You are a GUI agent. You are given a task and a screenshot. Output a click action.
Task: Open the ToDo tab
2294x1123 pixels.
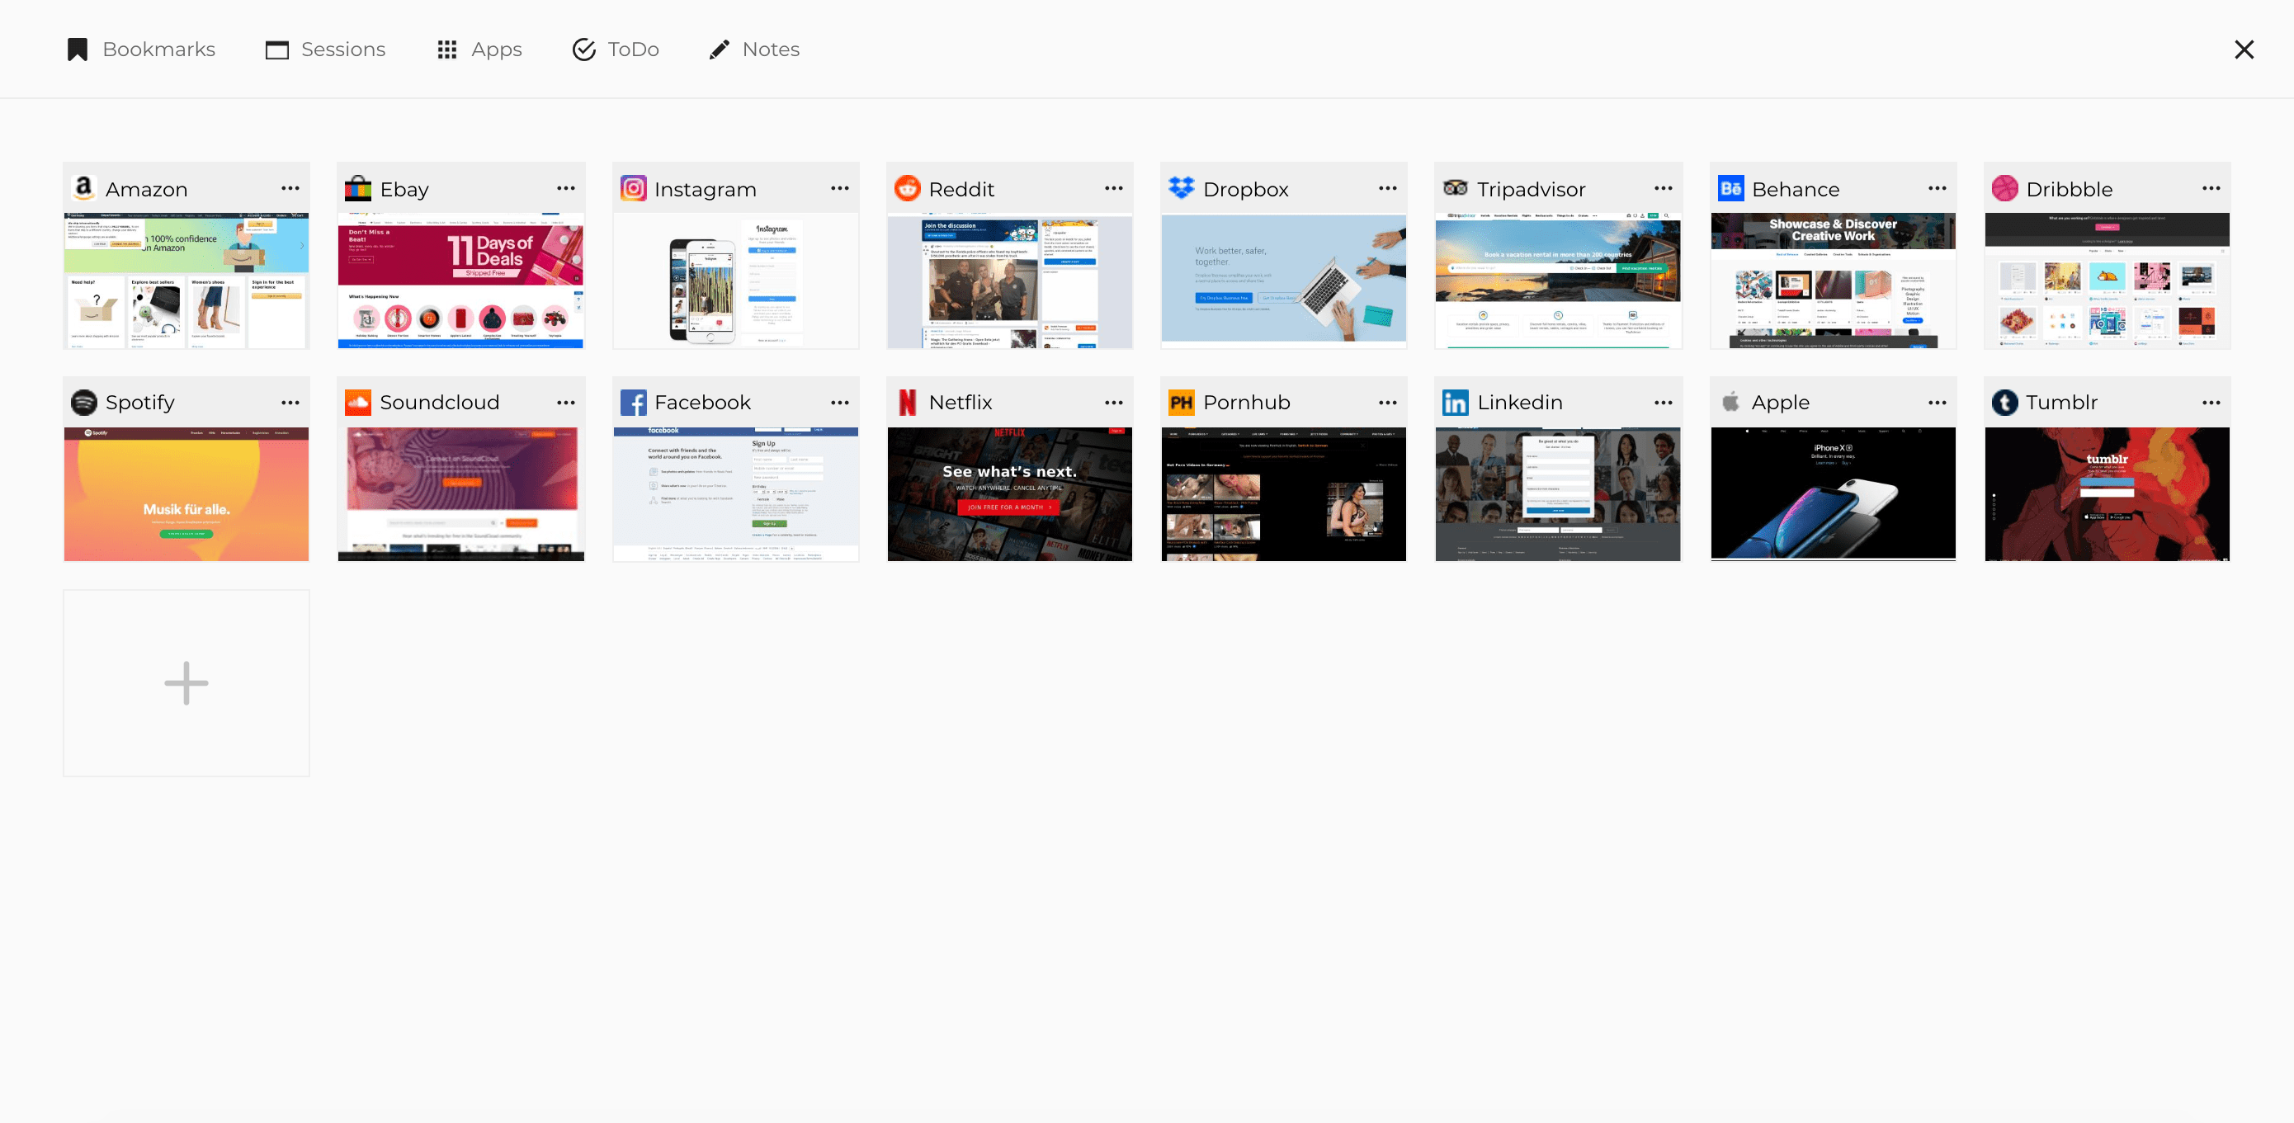tap(616, 49)
